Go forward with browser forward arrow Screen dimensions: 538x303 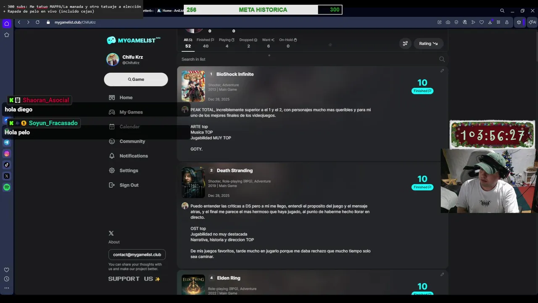pos(28,22)
